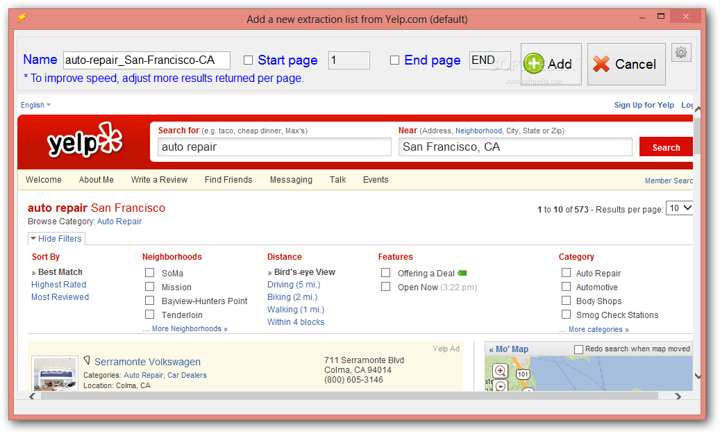Open the English language dropdown
This screenshot has height=434, width=720.
coord(35,105)
